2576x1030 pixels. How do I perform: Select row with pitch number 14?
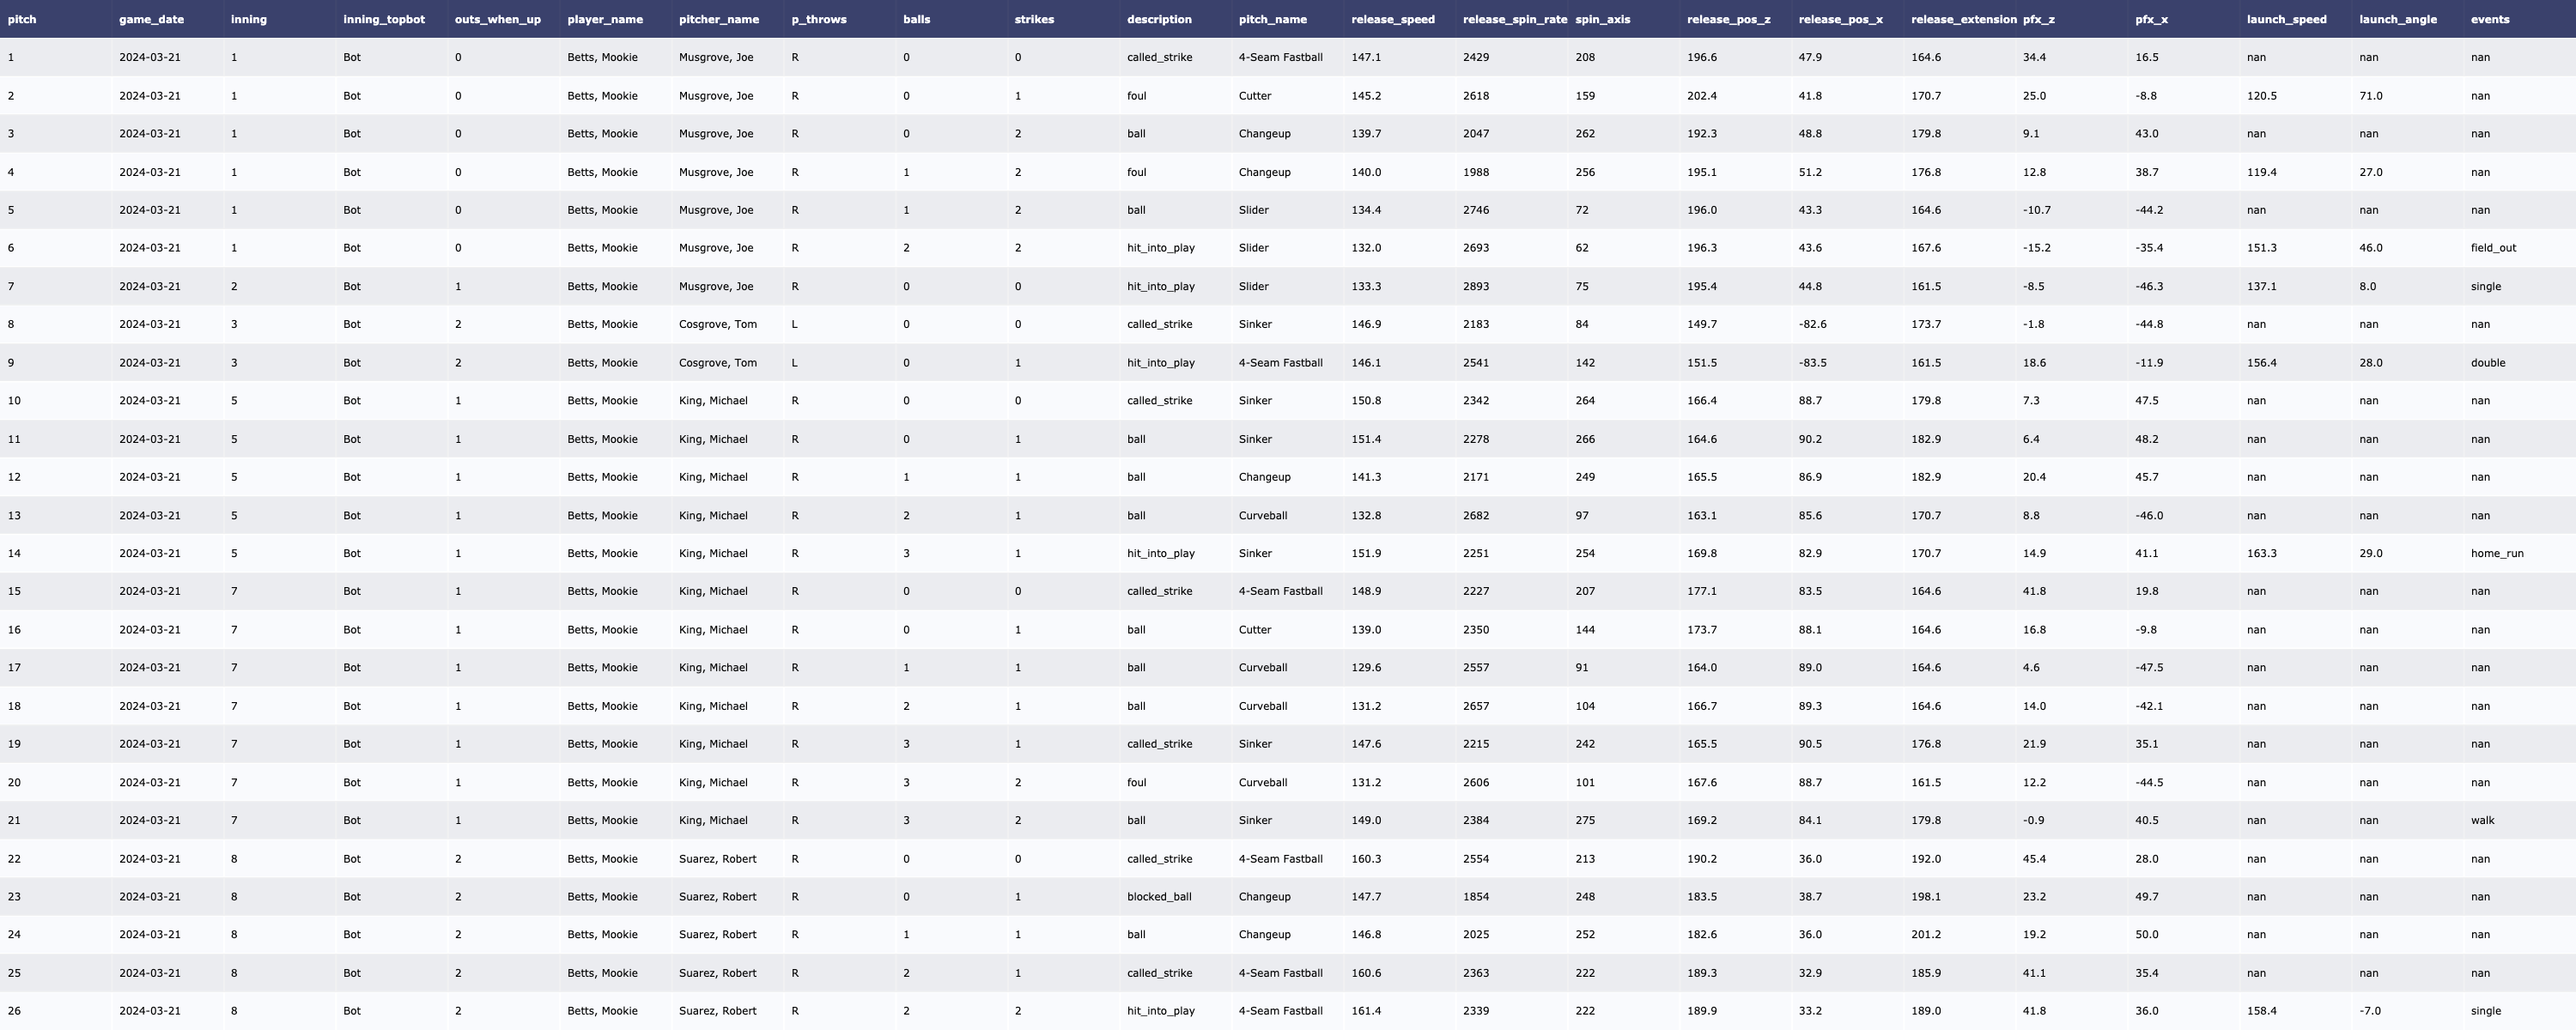pyautogui.click(x=14, y=553)
